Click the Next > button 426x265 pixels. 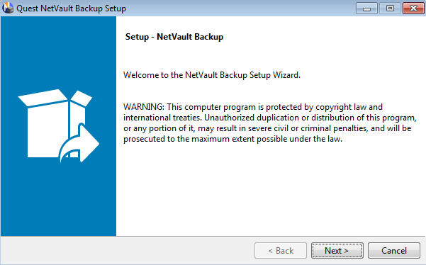337,250
